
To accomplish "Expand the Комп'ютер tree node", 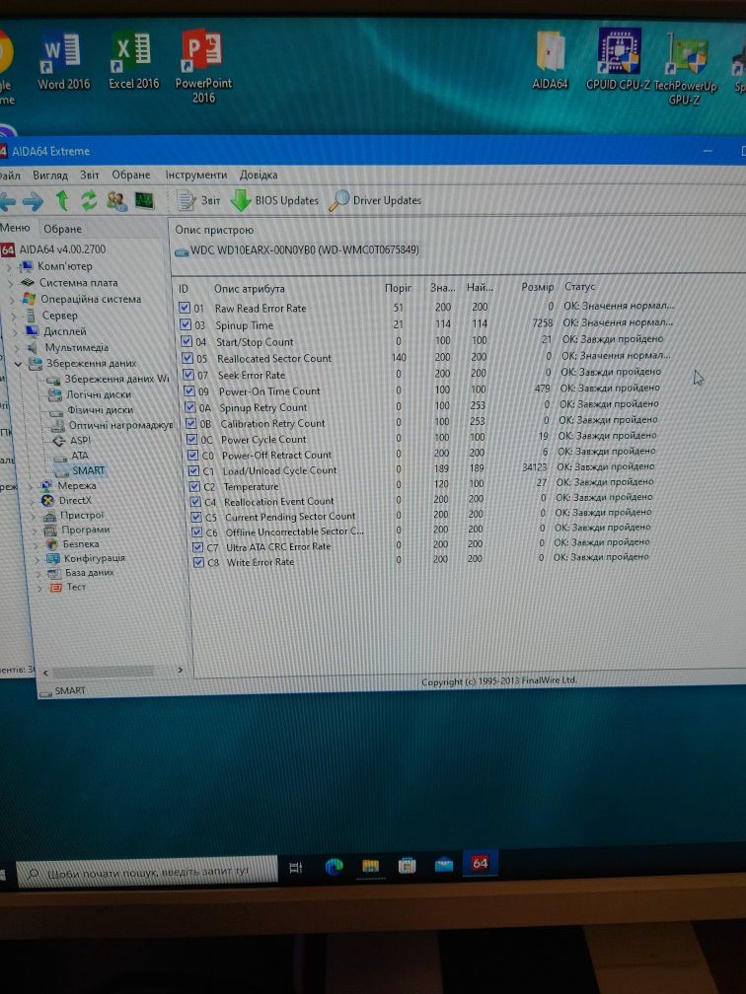I will (9, 267).
